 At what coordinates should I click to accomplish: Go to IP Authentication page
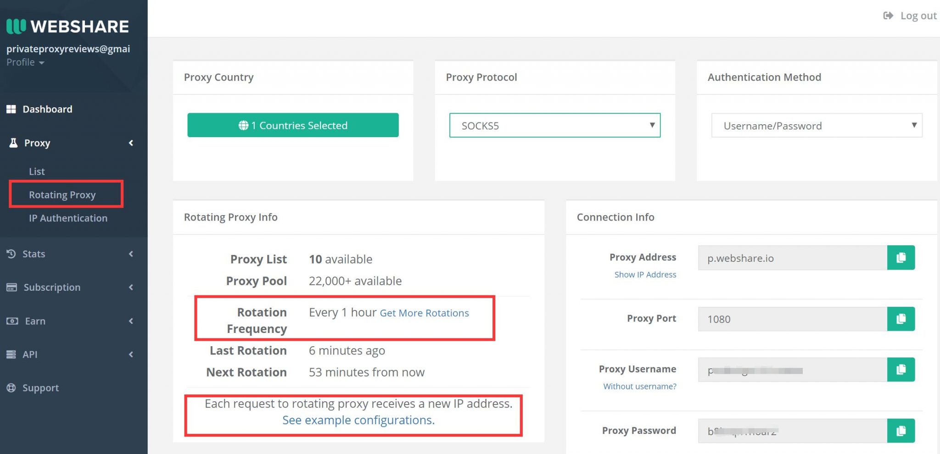tap(68, 218)
